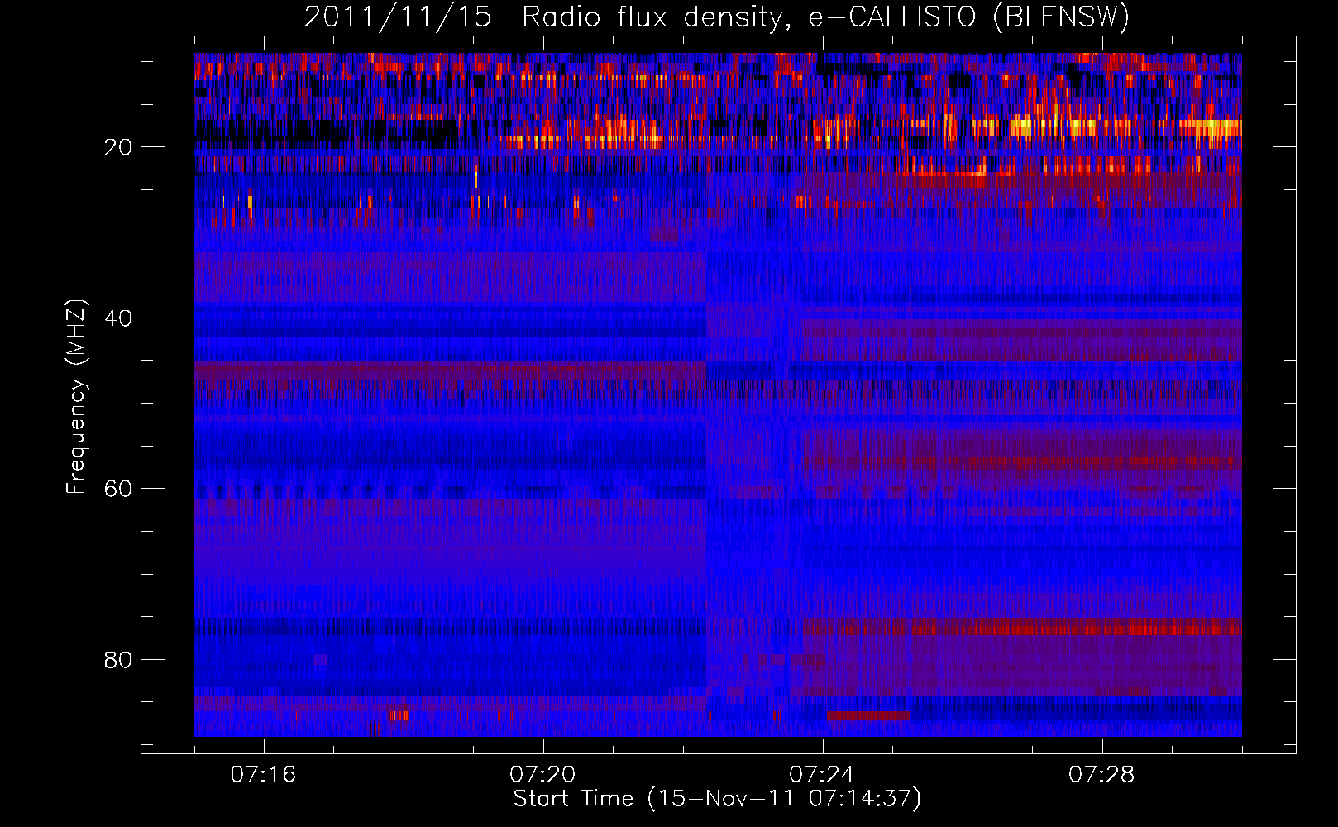Image resolution: width=1338 pixels, height=827 pixels.
Task: Click the time tick label "07:24"
Action: 822,775
